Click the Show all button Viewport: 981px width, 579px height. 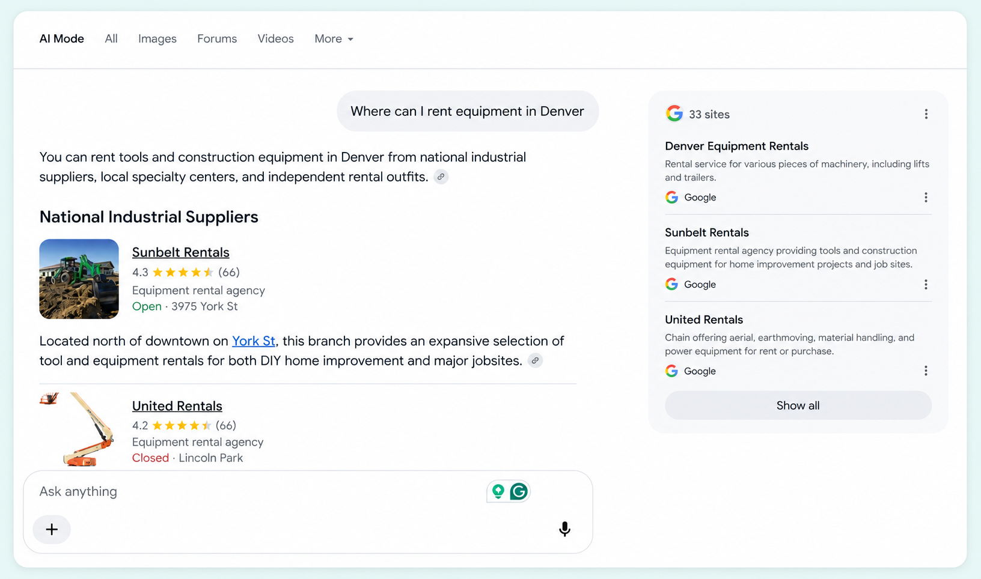point(798,405)
